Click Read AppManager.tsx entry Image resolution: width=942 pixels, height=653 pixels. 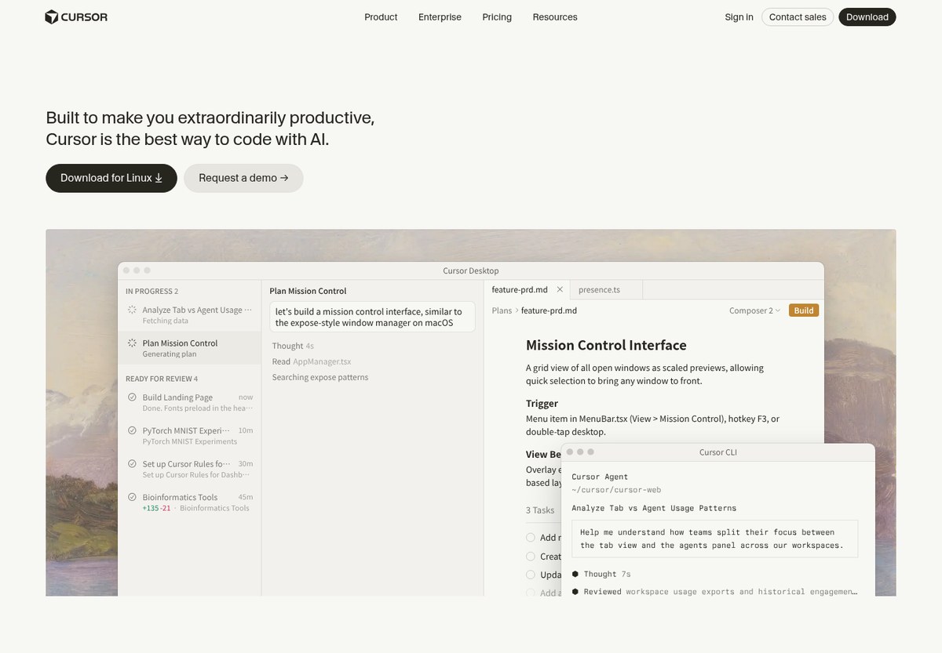[312, 361]
